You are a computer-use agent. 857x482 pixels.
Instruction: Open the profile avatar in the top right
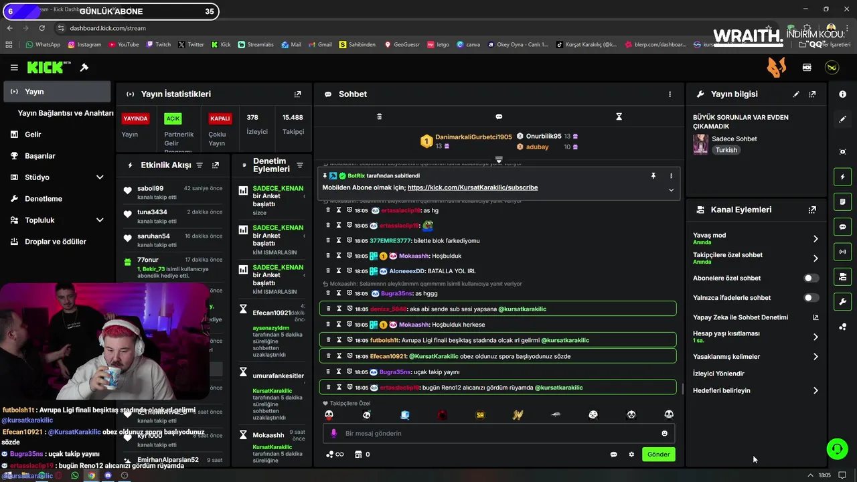click(832, 68)
